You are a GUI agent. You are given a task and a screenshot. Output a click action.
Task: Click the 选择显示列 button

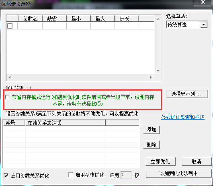pyautogui.click(x=187, y=94)
